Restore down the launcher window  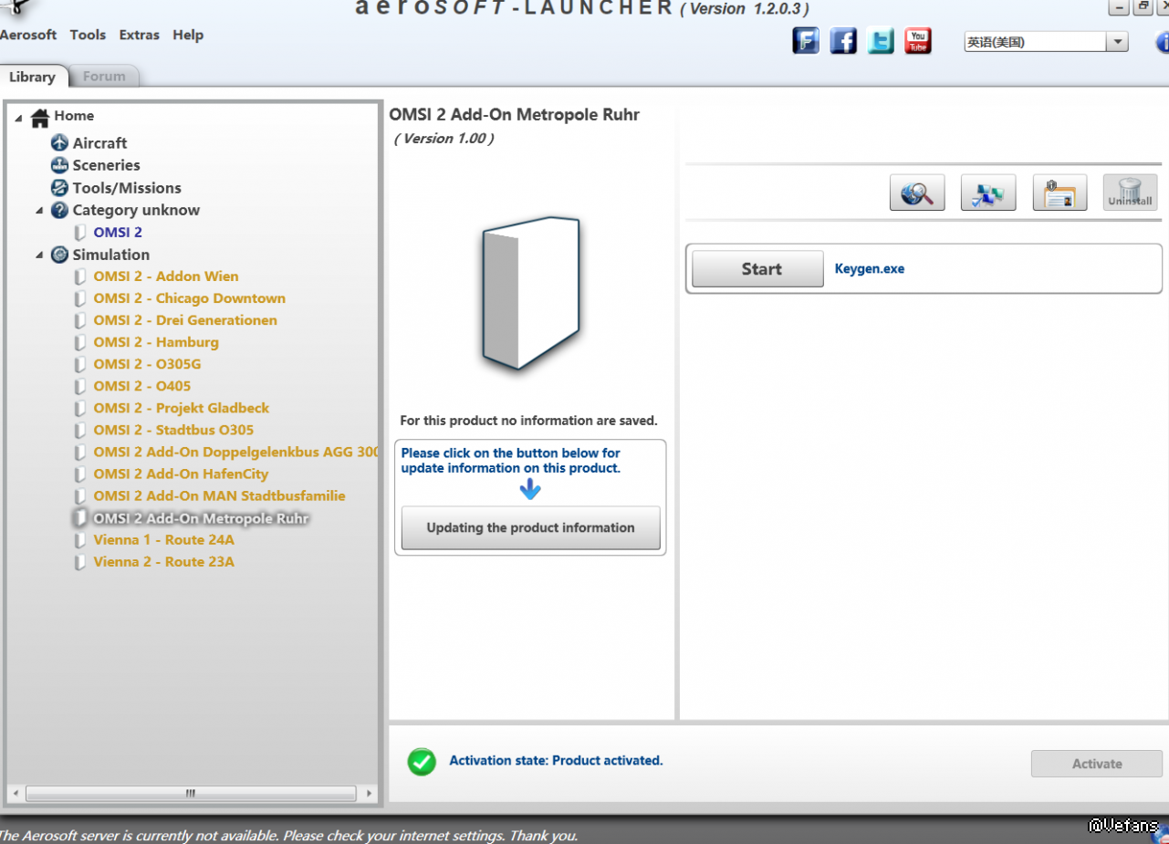pos(1143,7)
